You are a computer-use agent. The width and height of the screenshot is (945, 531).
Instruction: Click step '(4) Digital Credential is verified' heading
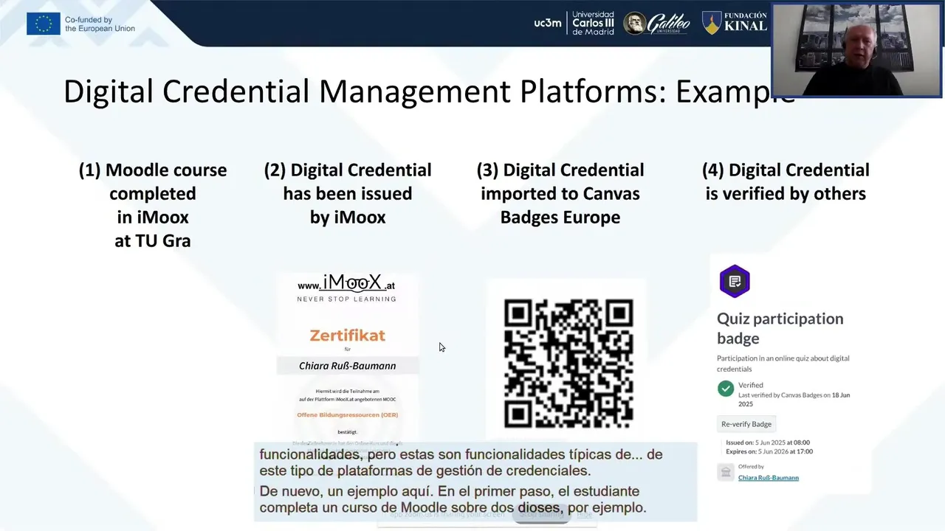786,181
